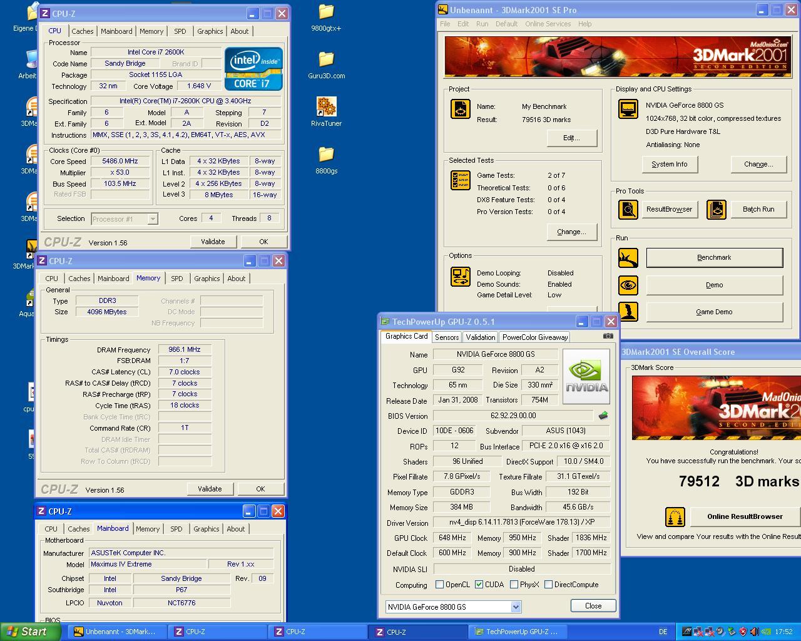This screenshot has width=801, height=641.
Task: Click the Edit... button under Project
Action: click(571, 138)
